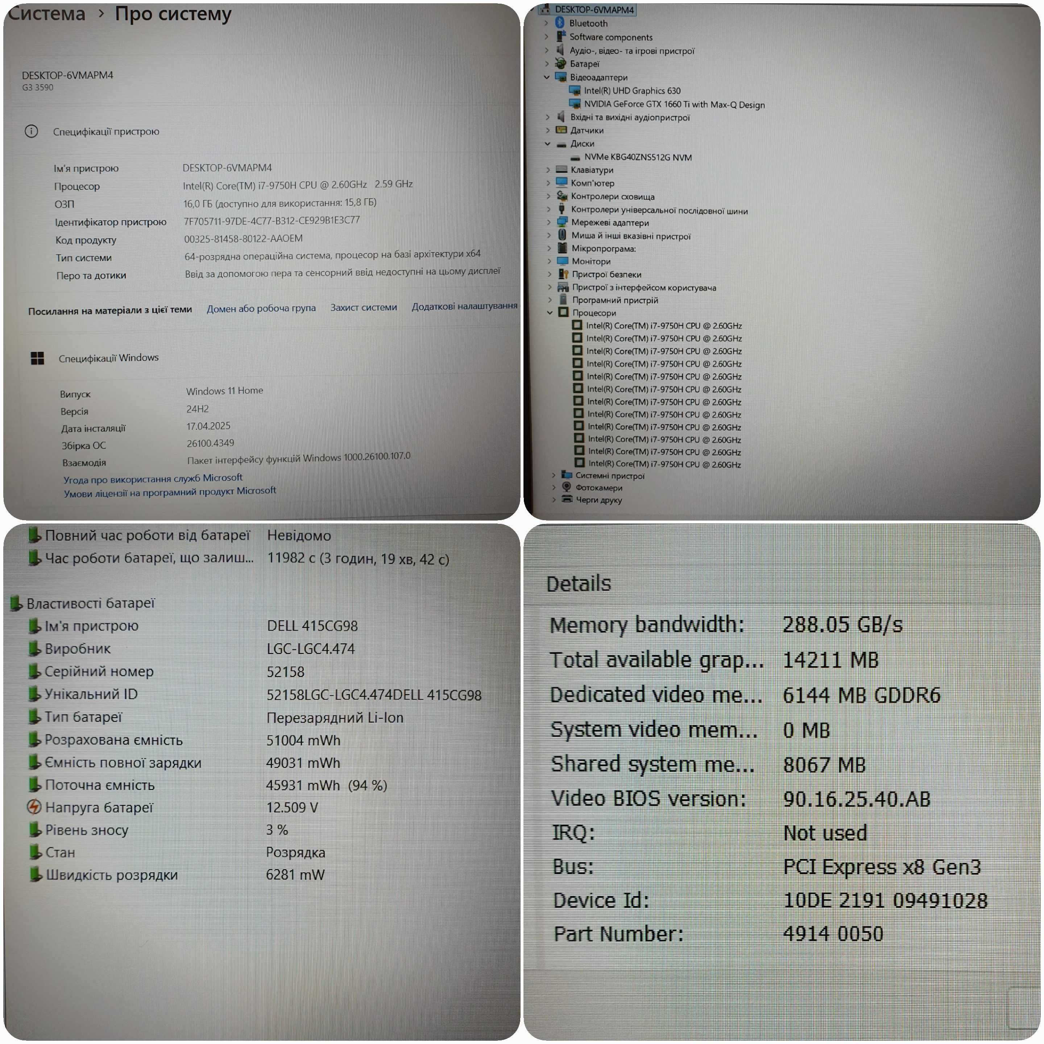Click the 49031 mWh full charge value
The width and height of the screenshot is (1044, 1044).
point(303,762)
